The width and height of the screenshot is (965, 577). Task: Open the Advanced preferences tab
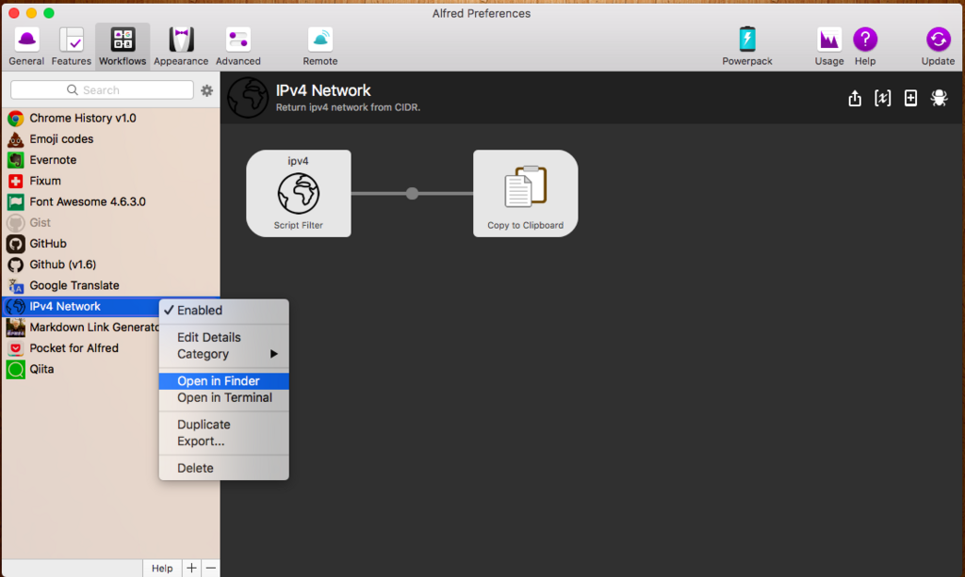(238, 47)
